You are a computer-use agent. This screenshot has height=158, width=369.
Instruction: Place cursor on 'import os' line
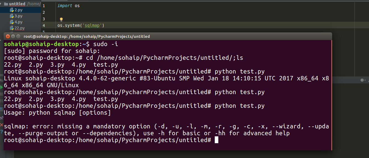click(68, 6)
